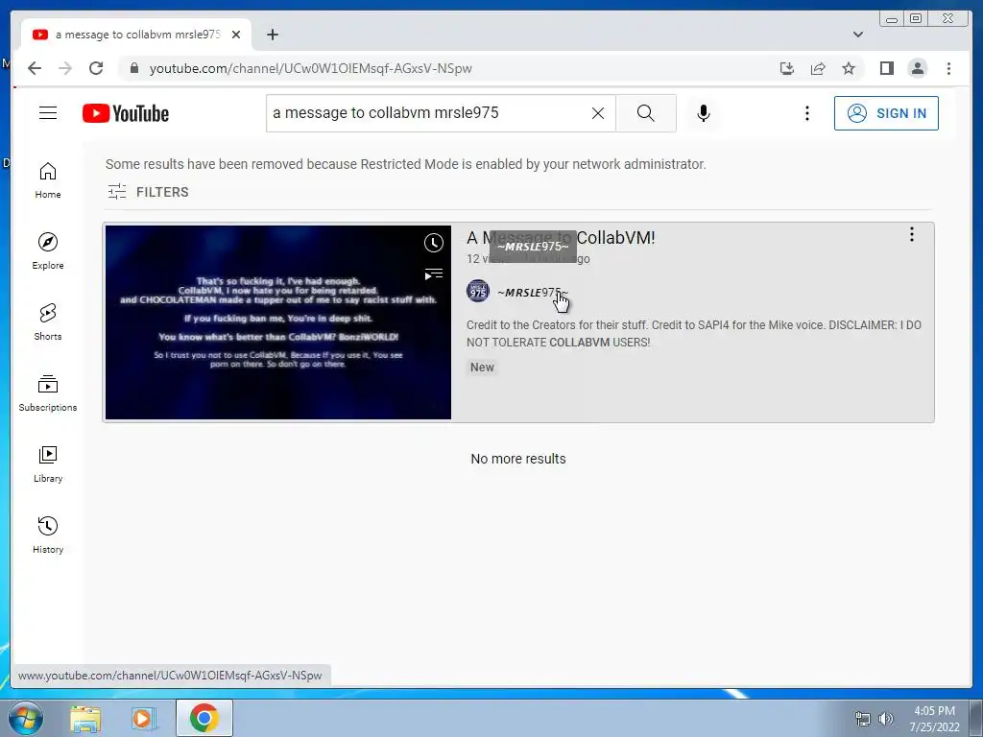Open Windows Media Player from the taskbar
The width and height of the screenshot is (983, 737).
[x=143, y=719]
